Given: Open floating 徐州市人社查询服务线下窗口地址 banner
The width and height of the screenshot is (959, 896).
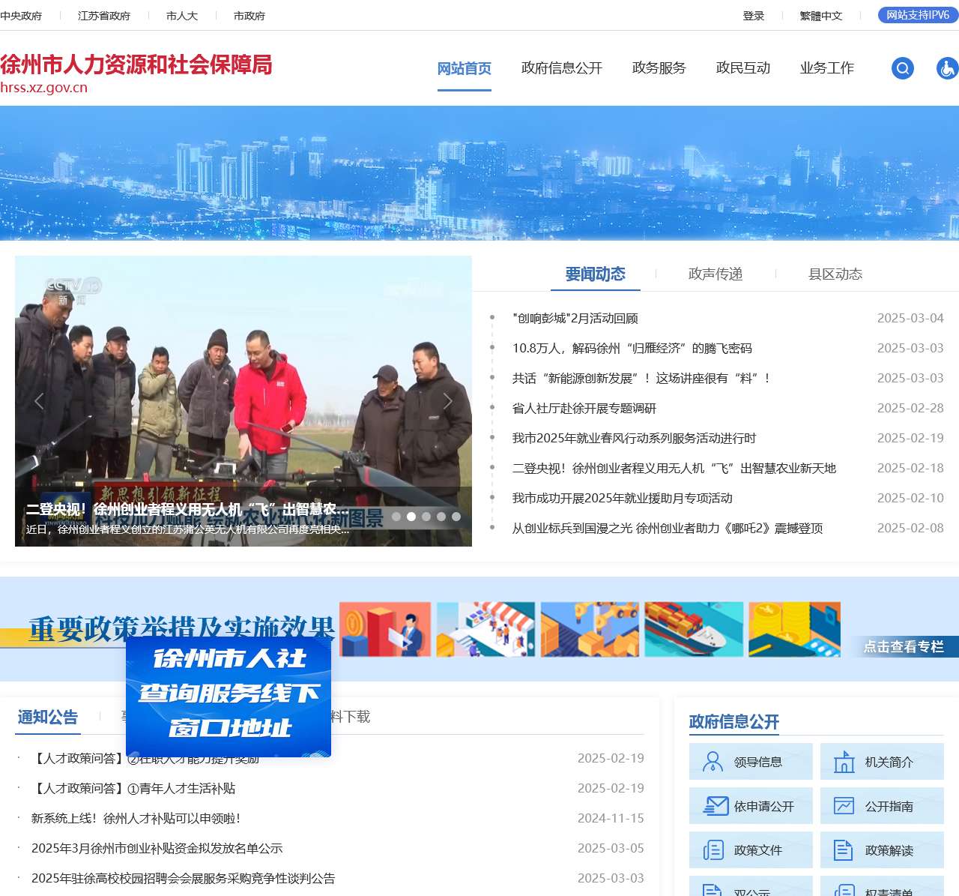Looking at the screenshot, I should [x=229, y=696].
